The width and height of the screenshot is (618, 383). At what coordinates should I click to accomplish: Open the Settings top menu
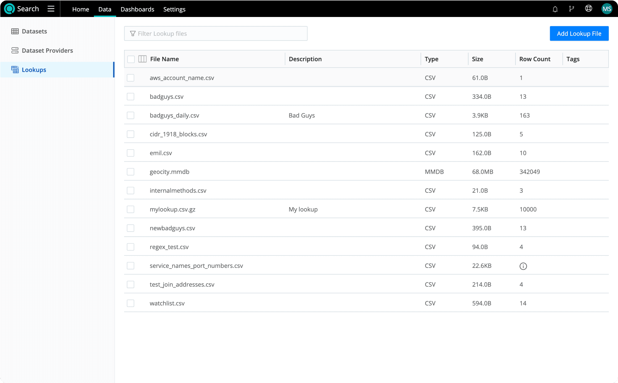174,9
